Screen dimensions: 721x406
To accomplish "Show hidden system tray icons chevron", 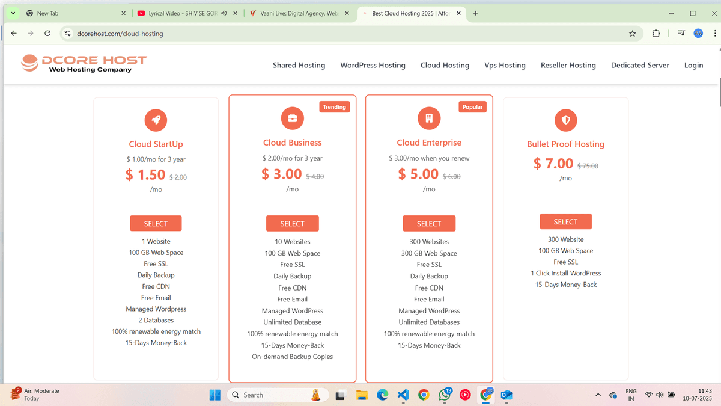I will point(598,395).
